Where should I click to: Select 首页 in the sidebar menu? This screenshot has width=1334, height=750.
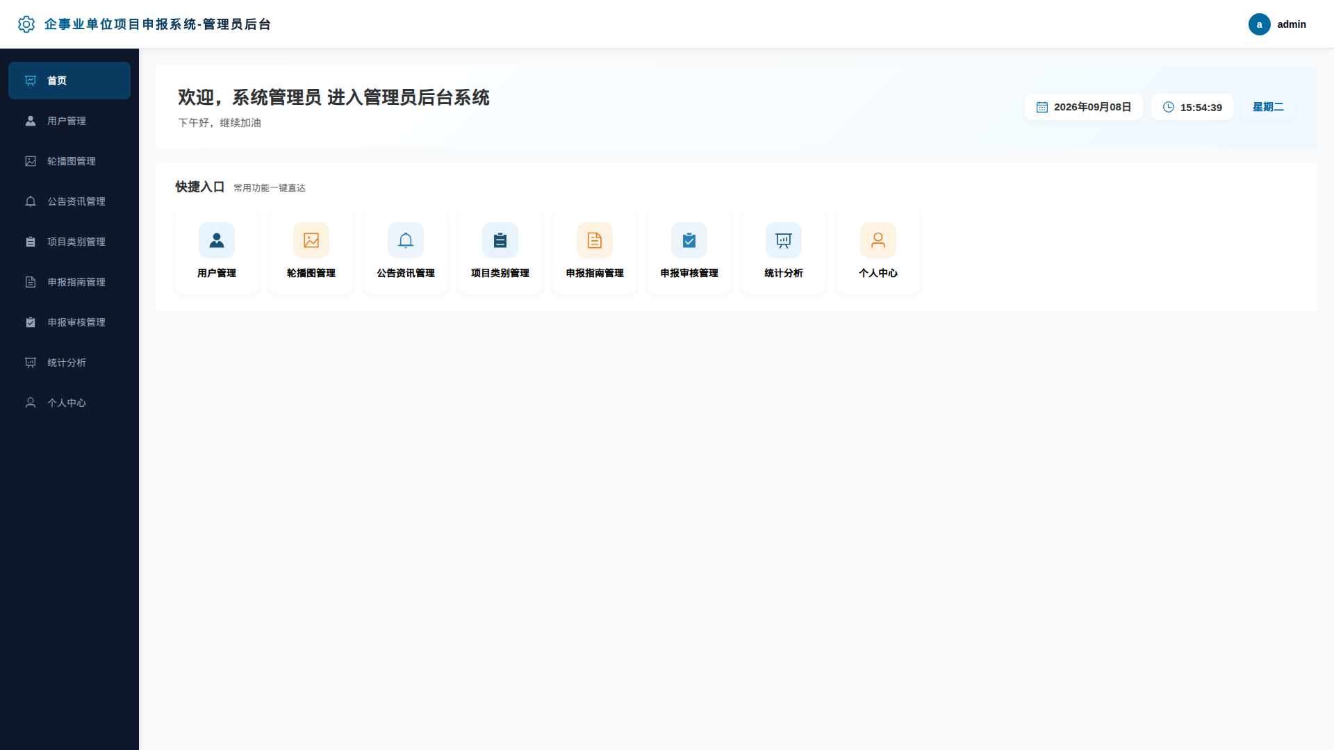[69, 81]
